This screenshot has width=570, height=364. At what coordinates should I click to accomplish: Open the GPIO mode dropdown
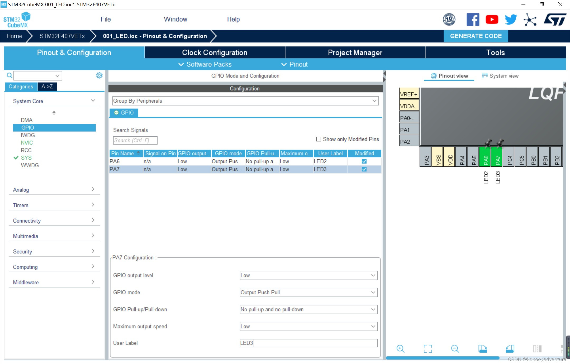(x=308, y=292)
